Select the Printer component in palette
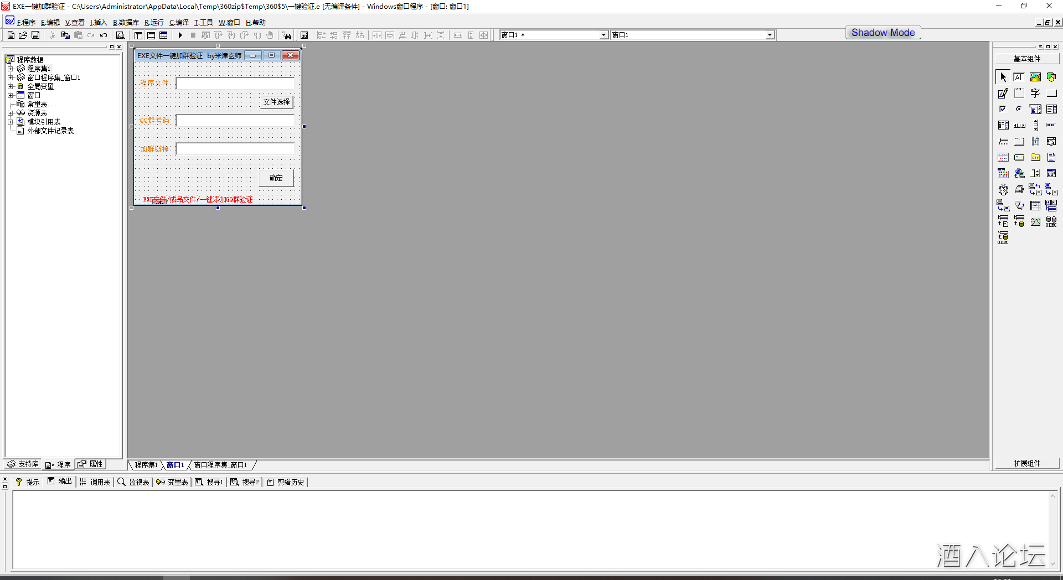This screenshot has height=580, width=1063. pos(1019,190)
